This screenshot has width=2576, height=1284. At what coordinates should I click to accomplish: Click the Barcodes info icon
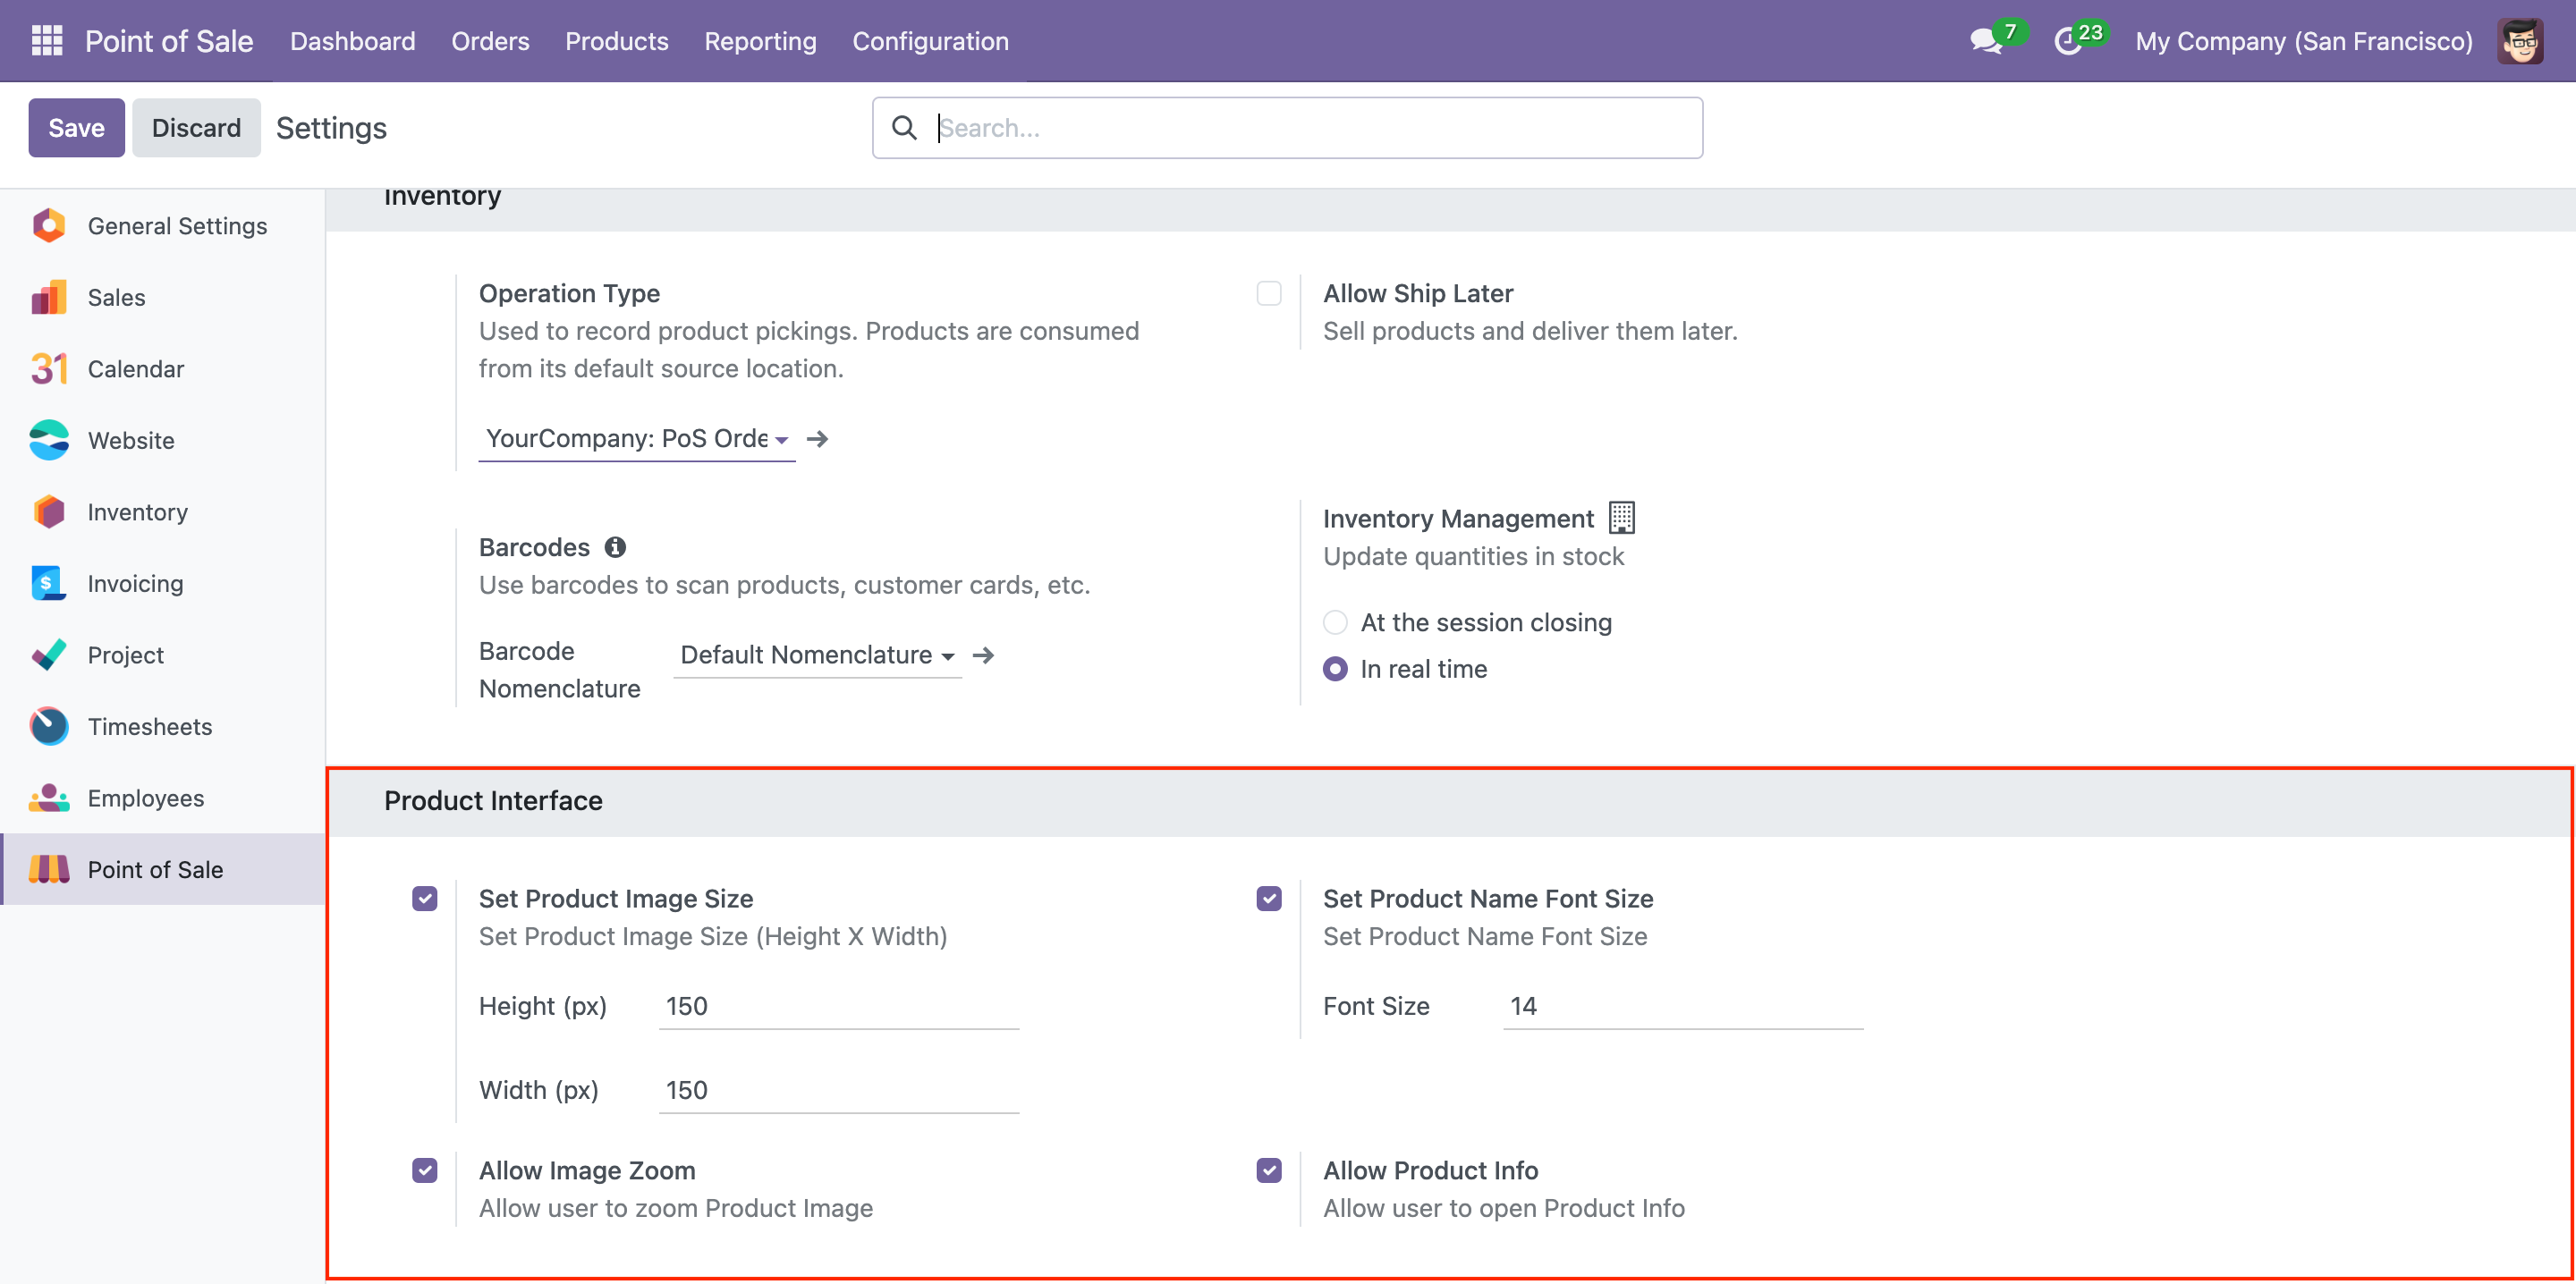(615, 547)
